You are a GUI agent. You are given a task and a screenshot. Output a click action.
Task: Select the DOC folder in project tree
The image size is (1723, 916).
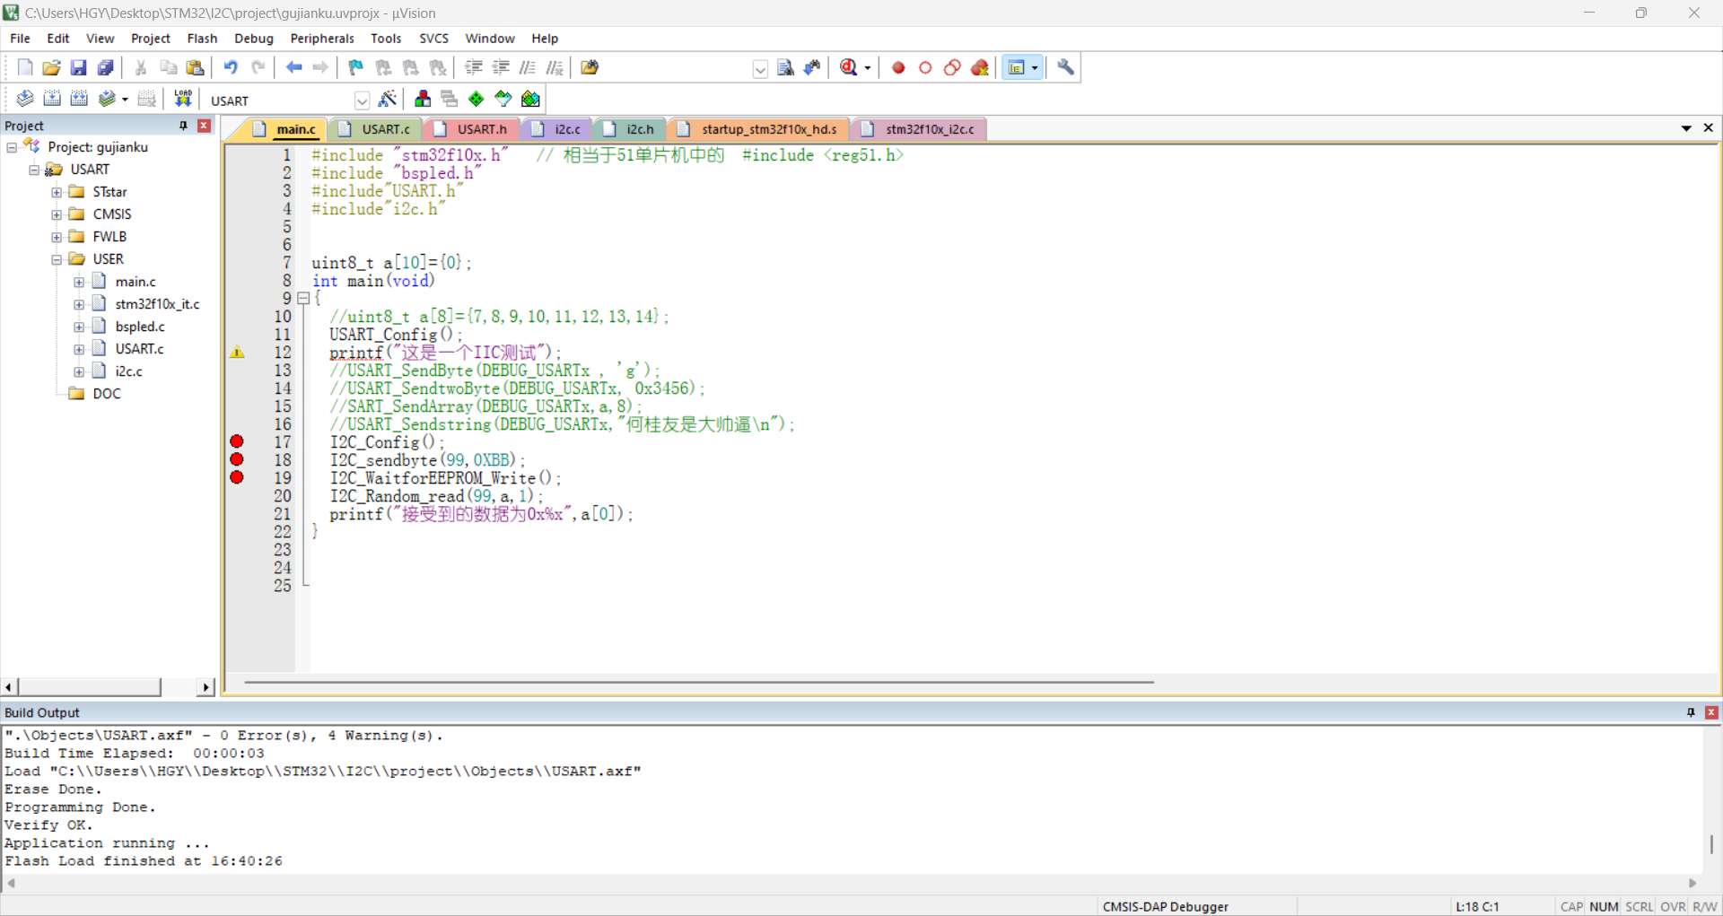[x=107, y=394]
